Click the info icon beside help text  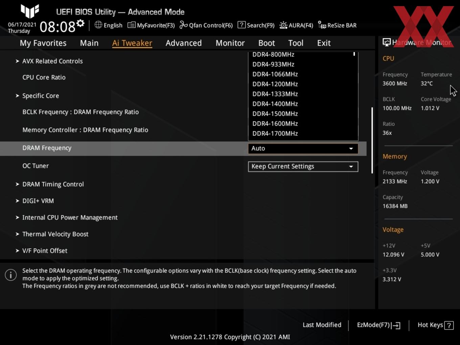(x=11, y=275)
